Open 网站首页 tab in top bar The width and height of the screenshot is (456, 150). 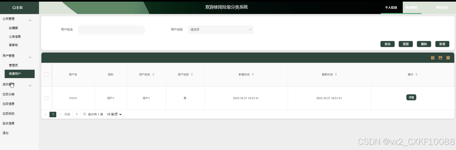tap(442, 7)
